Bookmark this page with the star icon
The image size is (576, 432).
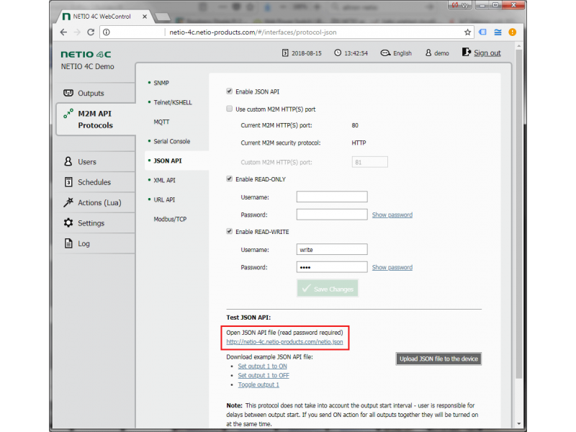(x=467, y=32)
